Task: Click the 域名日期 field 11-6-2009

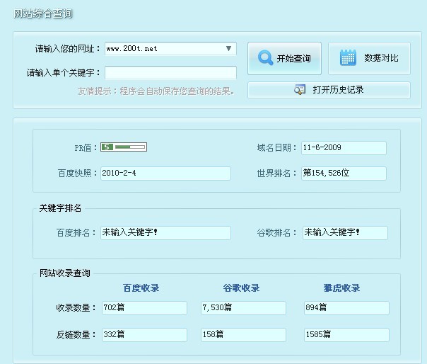Action: (344, 148)
